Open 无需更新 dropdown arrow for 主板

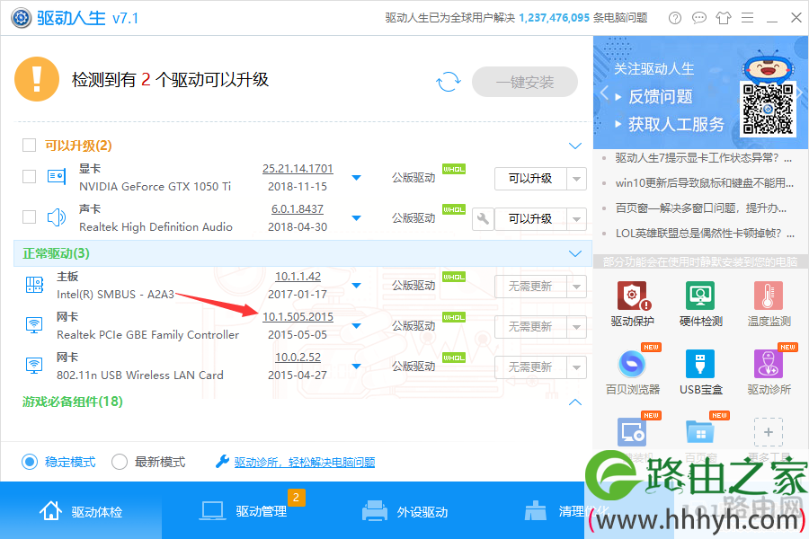coord(576,287)
